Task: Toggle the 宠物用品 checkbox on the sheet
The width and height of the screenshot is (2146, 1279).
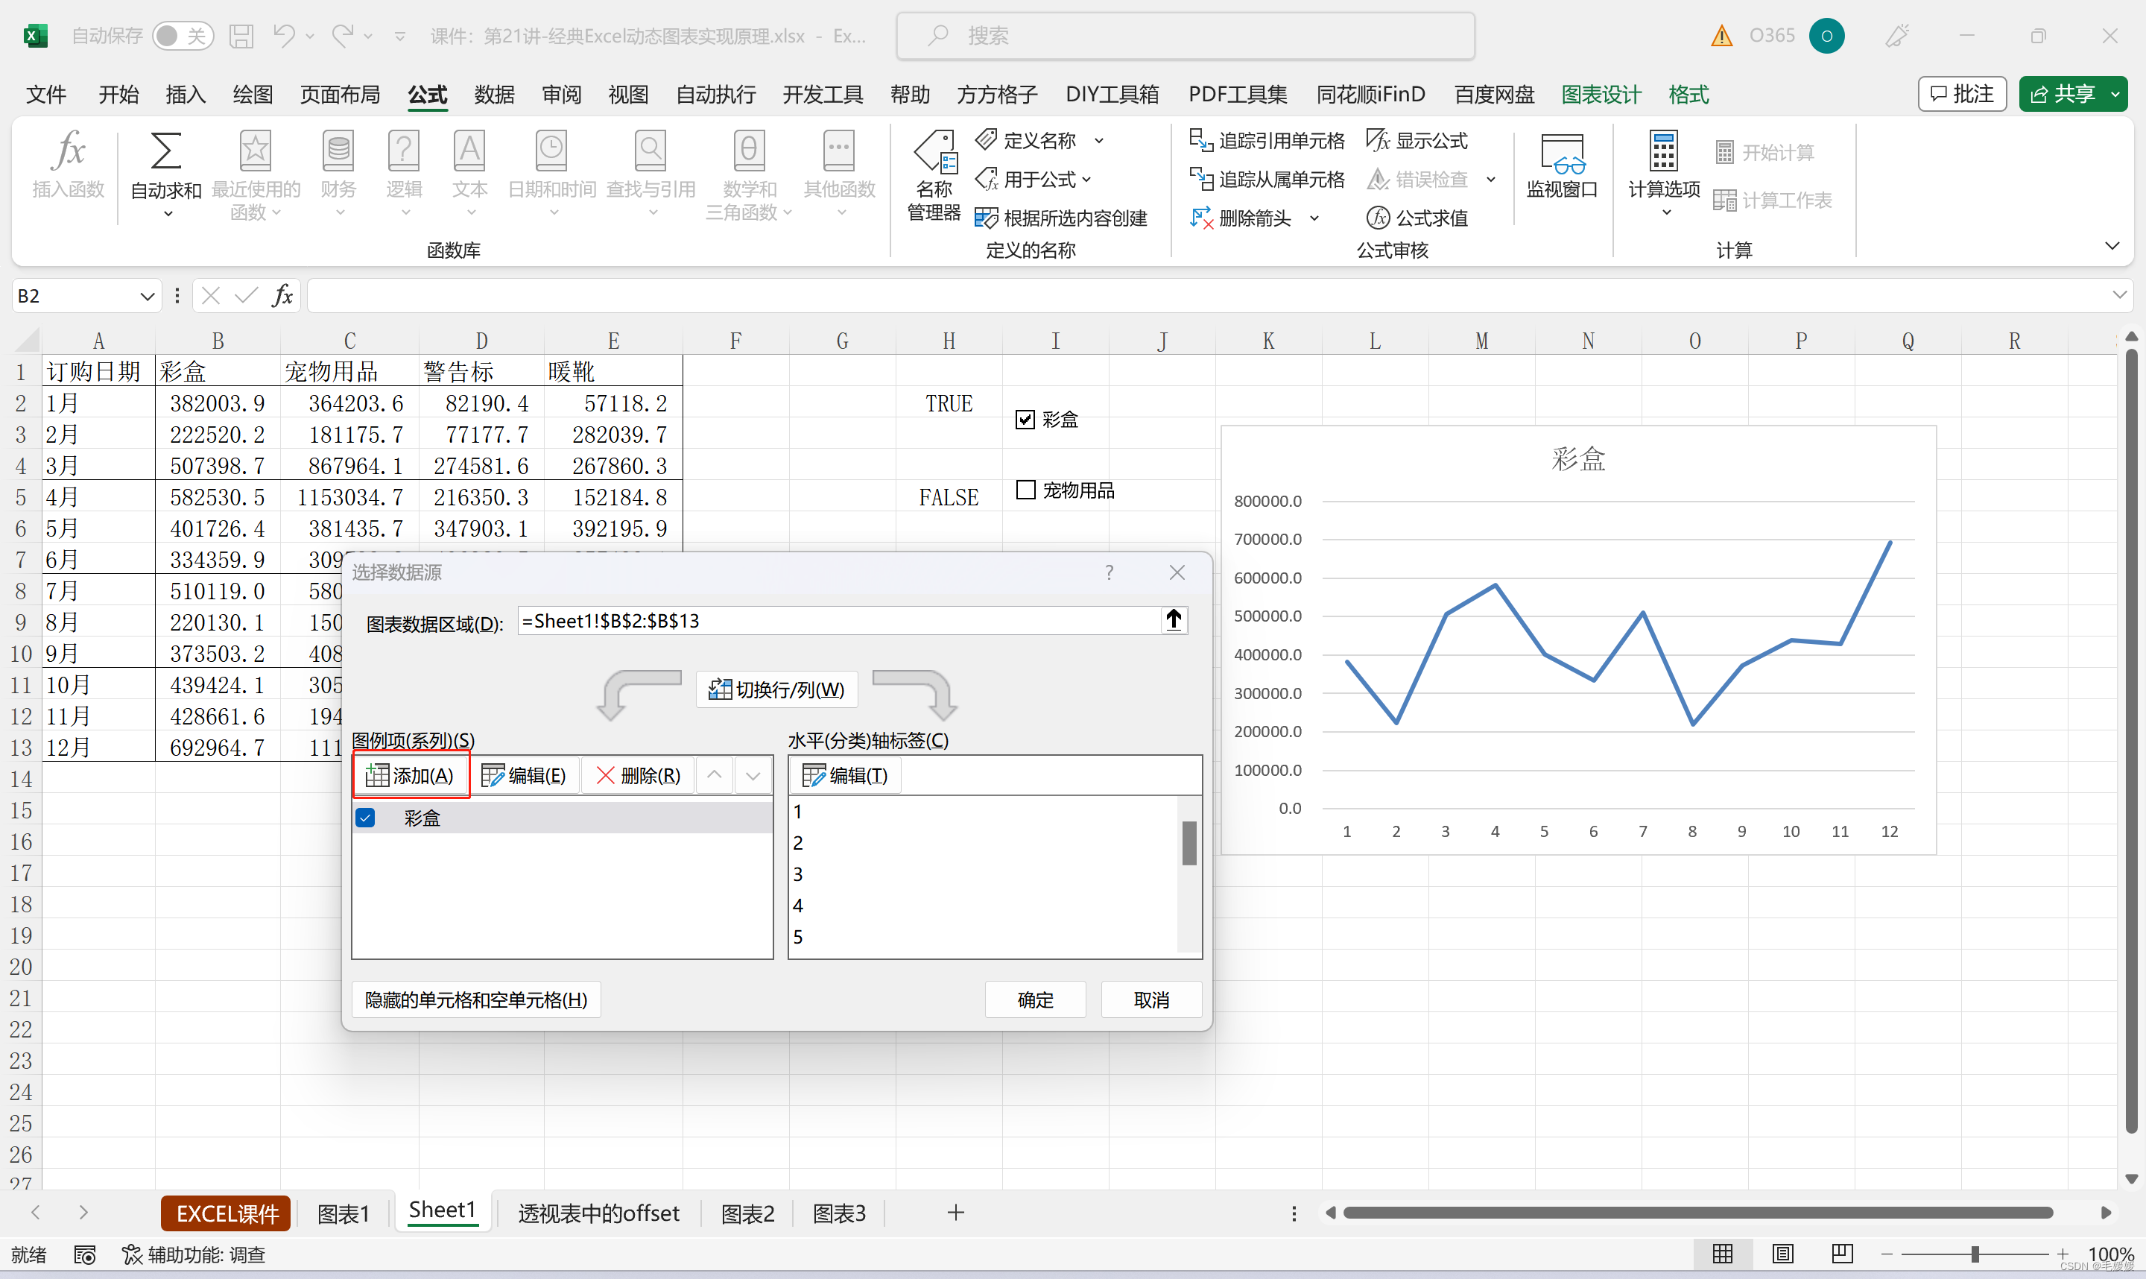Action: point(1025,490)
